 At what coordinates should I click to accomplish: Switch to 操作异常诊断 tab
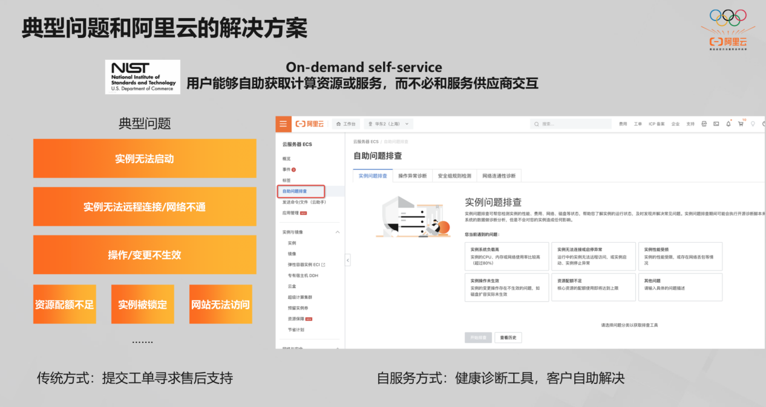point(413,176)
